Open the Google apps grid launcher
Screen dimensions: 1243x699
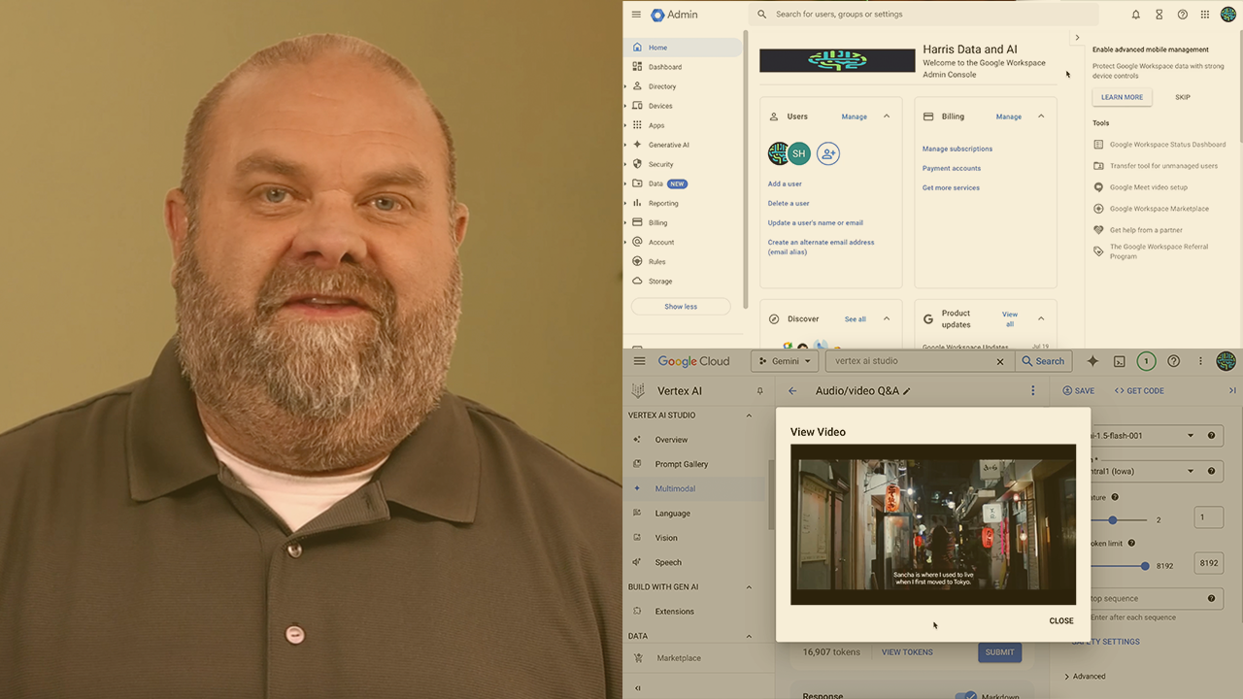[x=1205, y=15]
